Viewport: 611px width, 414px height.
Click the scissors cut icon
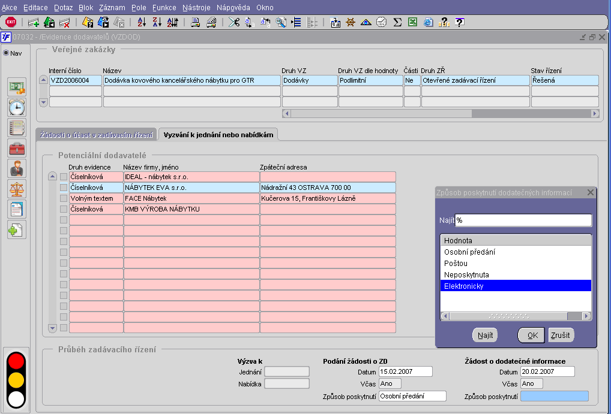(234, 23)
